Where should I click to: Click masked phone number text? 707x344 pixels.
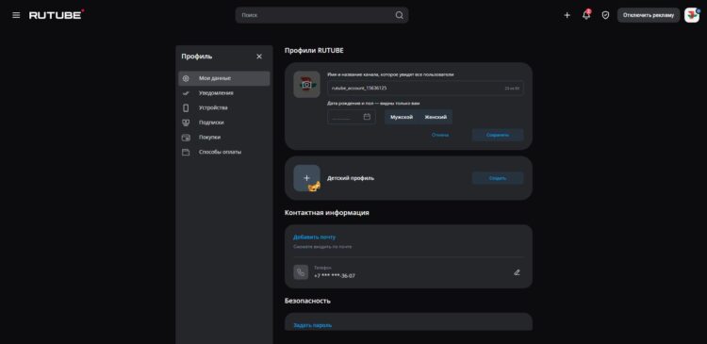(x=334, y=276)
